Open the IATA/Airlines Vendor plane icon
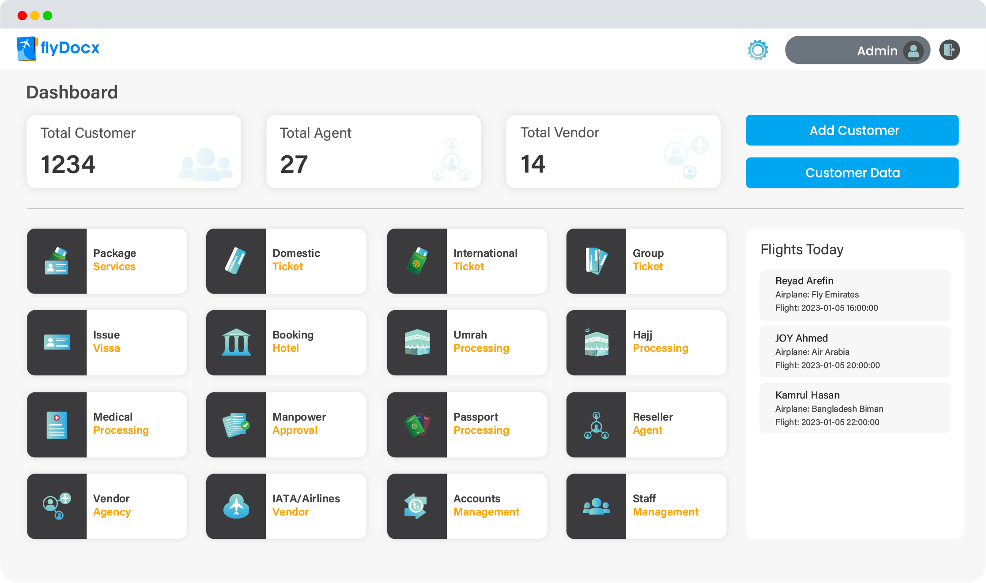The image size is (986, 583). pos(236,507)
